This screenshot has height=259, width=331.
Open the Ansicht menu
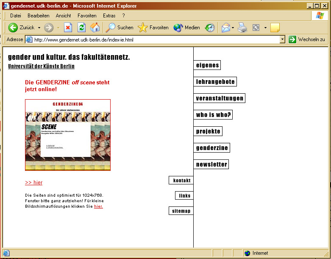[x=63, y=16]
